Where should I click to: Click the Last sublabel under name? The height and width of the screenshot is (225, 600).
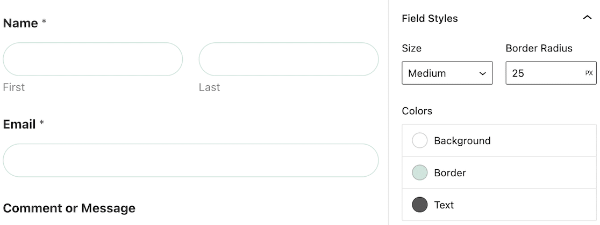[209, 87]
